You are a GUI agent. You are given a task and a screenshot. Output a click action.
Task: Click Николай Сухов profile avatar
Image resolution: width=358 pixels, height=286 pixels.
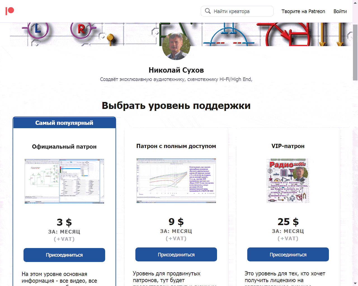tap(176, 46)
